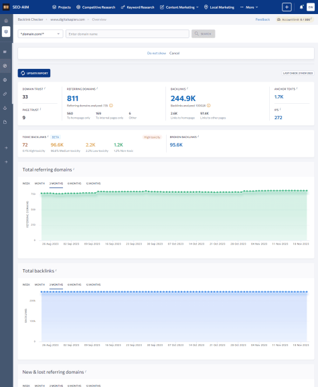
Task: Click the info icon beside IPs
Action: [281, 109]
